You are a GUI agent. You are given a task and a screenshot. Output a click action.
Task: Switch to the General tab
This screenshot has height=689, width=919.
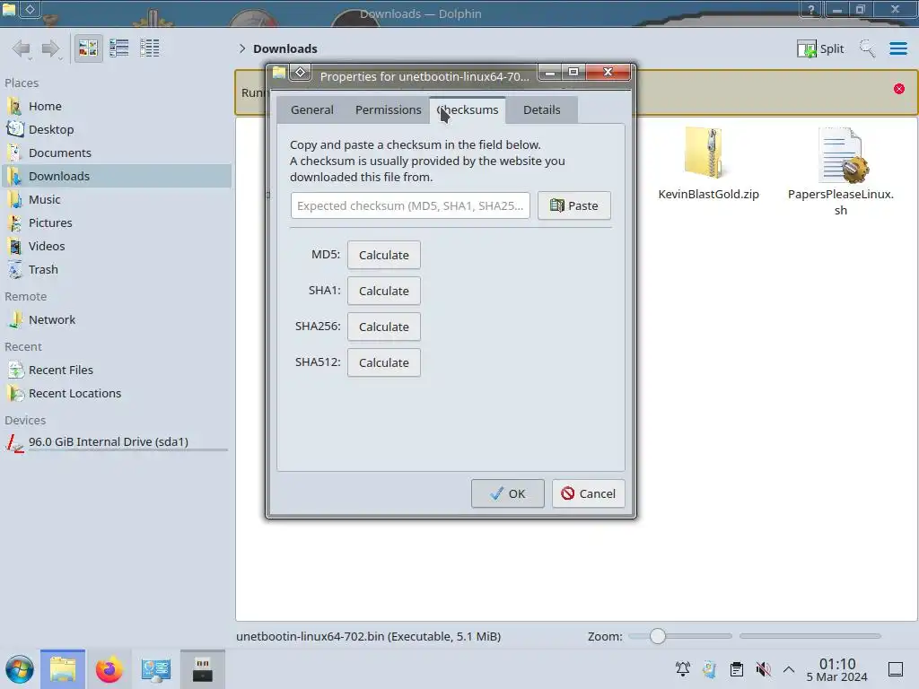point(311,110)
